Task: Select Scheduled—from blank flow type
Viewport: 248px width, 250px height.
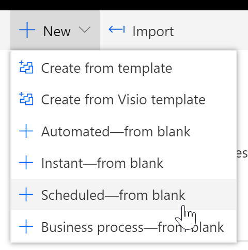Action: click(124, 194)
